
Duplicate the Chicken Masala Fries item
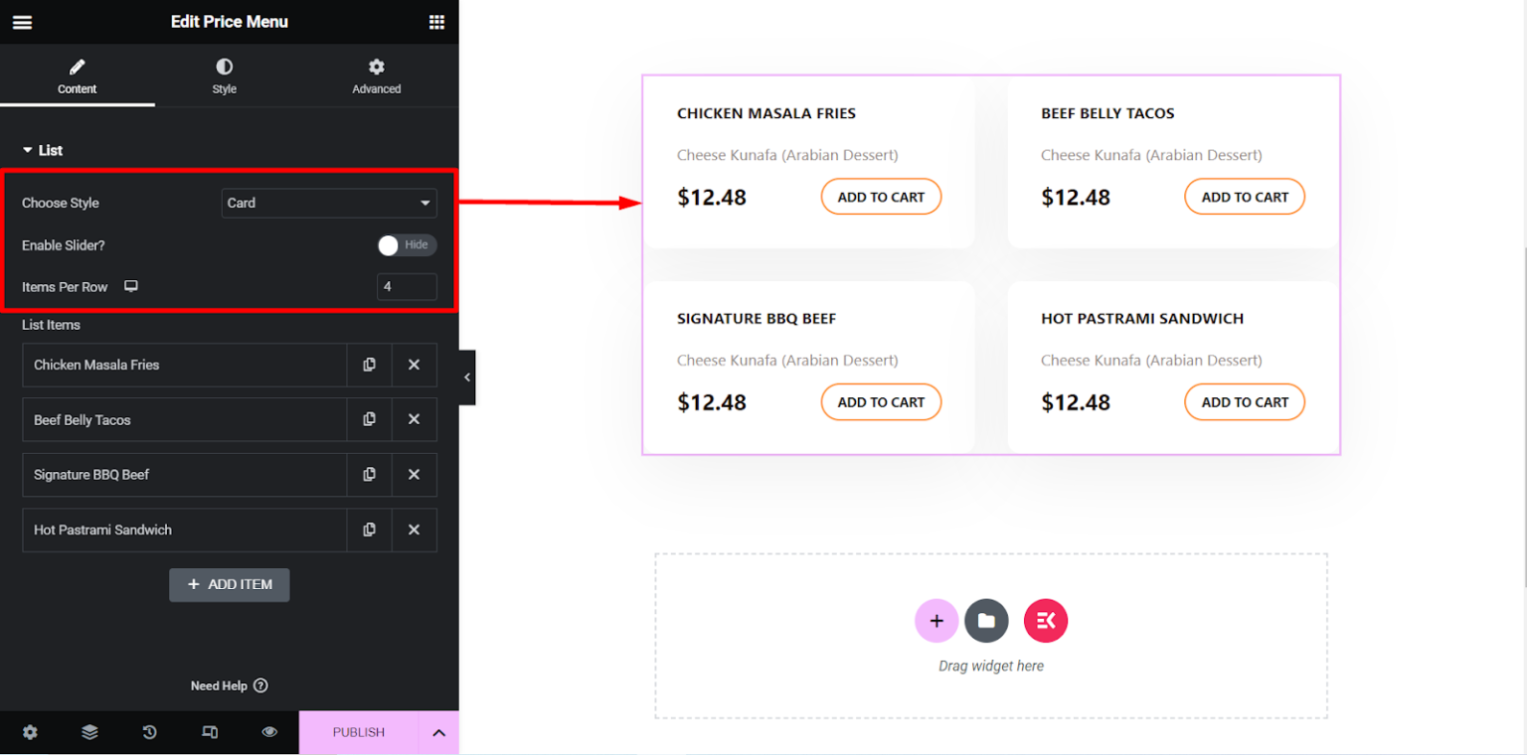click(x=369, y=365)
